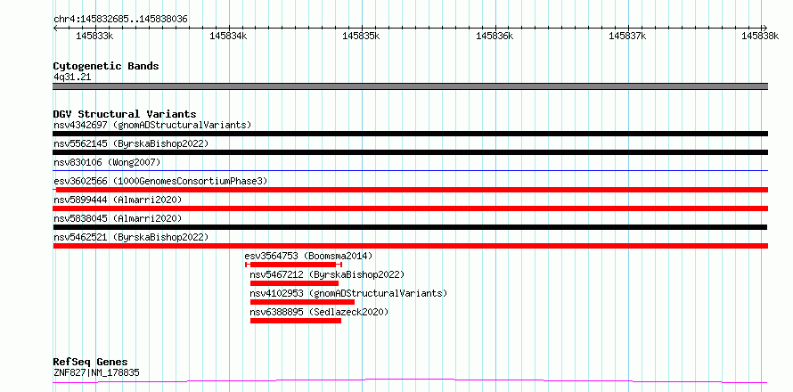Viewport: 793px width, 392px height.
Task: Select the red bar under esv3602566
Action: 410,190
